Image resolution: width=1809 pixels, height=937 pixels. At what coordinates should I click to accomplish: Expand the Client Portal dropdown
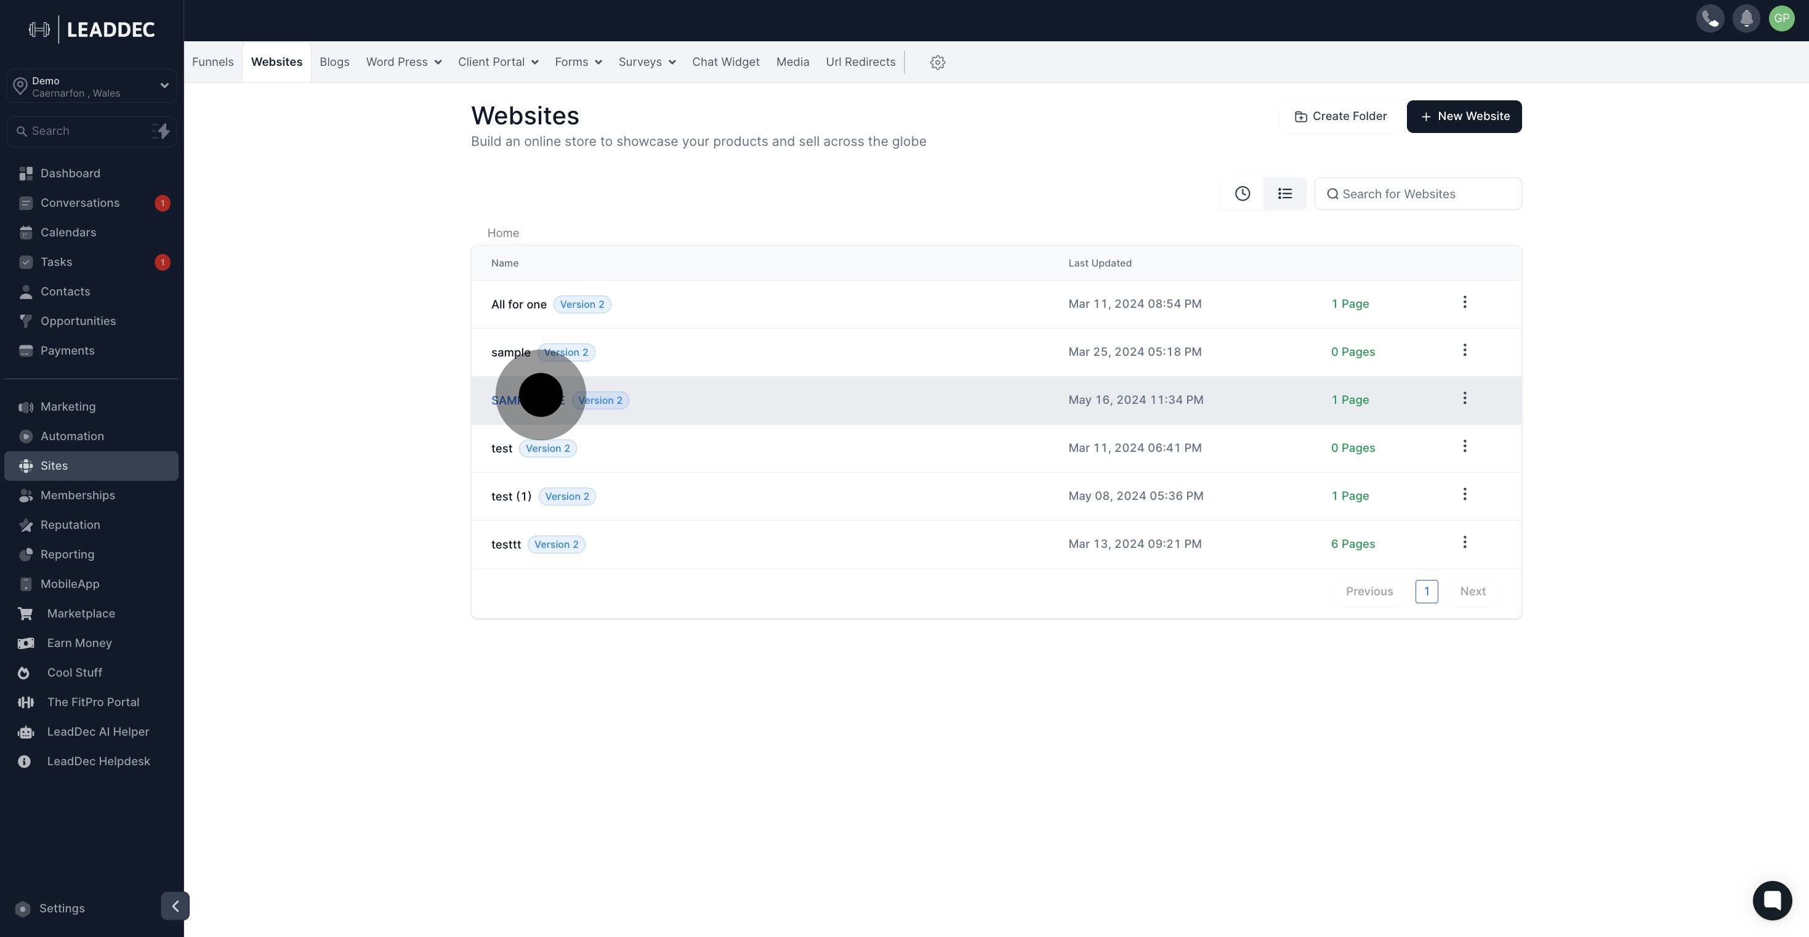[498, 63]
